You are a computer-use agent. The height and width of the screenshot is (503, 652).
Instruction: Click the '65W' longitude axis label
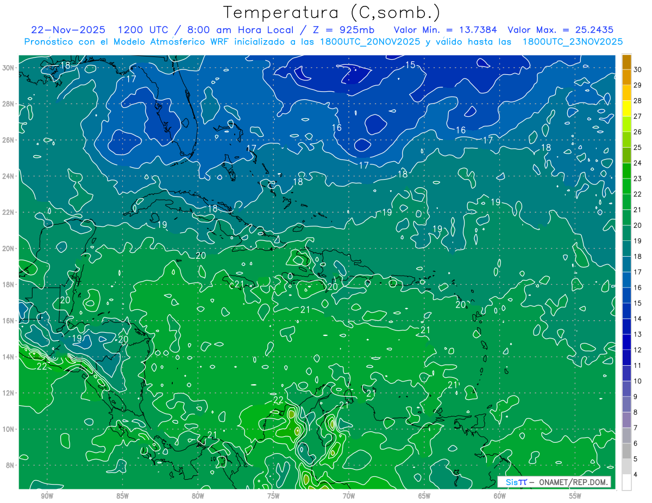(424, 496)
